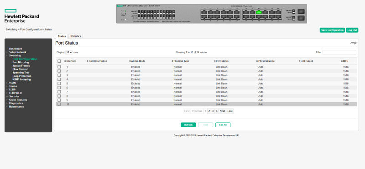Sort table by Admin Mode arrows
The height and width of the screenshot is (169, 365).
click(130, 61)
